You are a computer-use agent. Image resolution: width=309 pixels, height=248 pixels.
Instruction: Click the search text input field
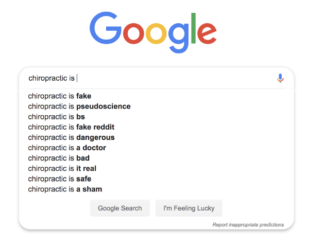[154, 78]
